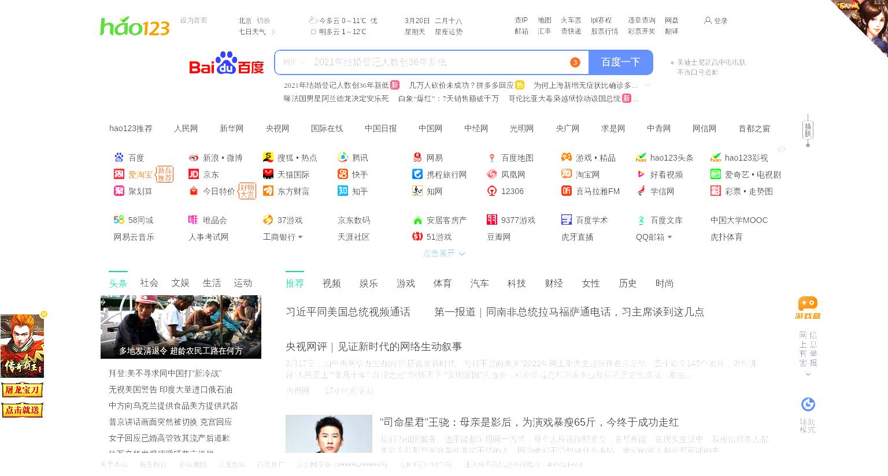The image size is (888, 476).
Task: Open 爱奇艺·电视剧 icon link
Action: pyautogui.click(x=716, y=174)
